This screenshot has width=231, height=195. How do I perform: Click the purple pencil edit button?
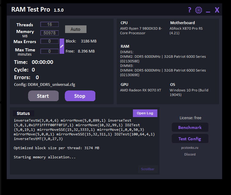(x=62, y=46)
